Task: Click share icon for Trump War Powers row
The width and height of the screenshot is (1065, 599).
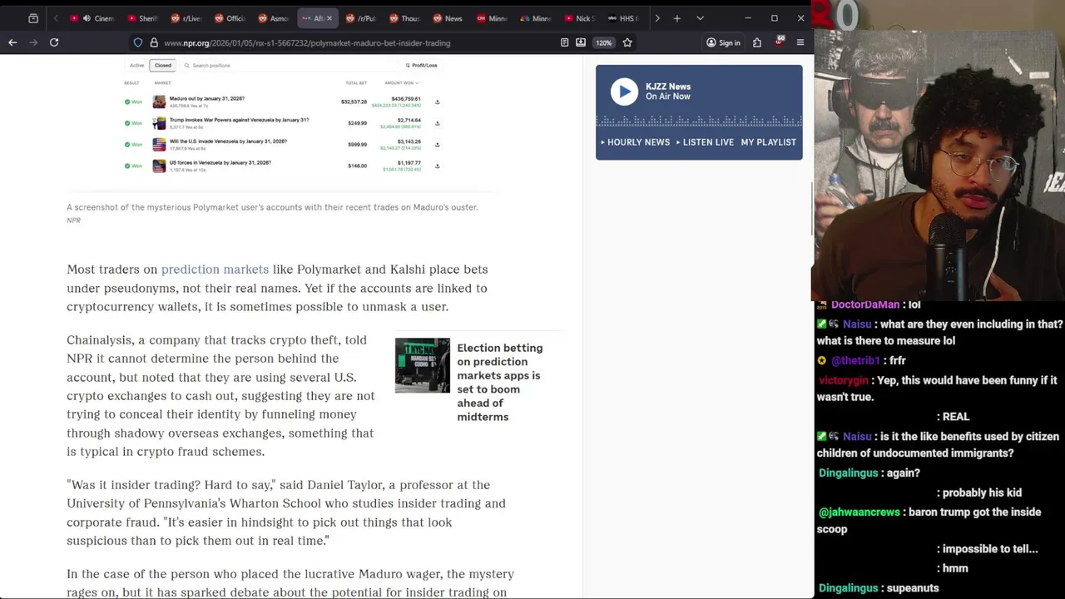Action: click(x=437, y=123)
